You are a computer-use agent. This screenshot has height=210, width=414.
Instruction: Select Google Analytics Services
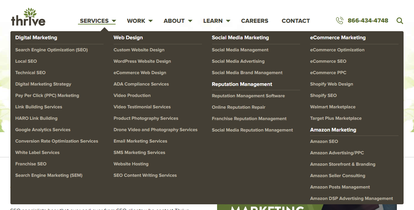point(43,130)
